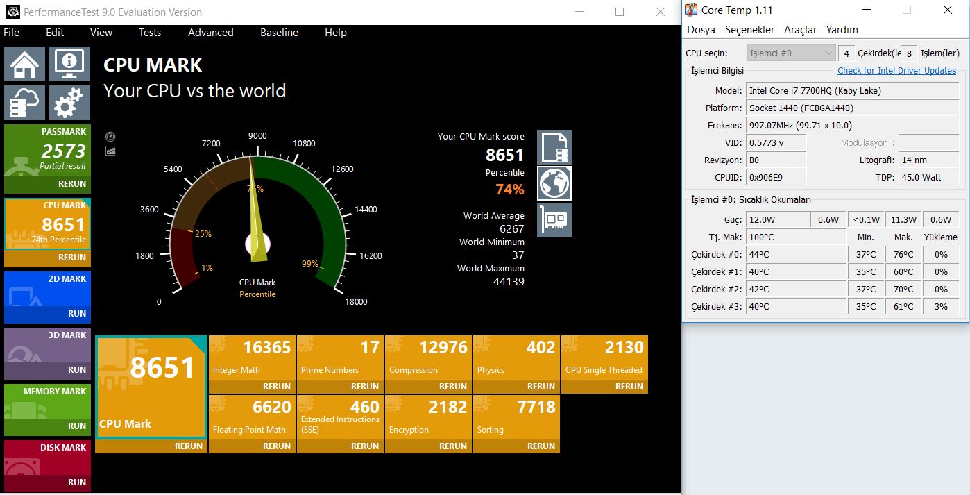Screen dimensions: 970x495
Task: Click the 76°C Mak. value for Çekirdek #0
Action: [903, 254]
